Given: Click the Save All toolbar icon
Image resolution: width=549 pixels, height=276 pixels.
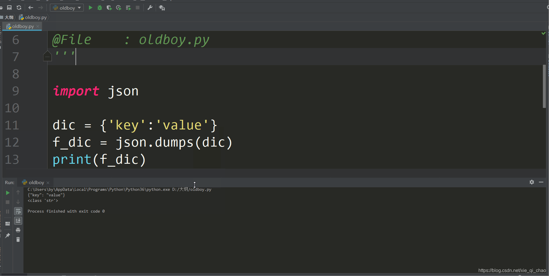Looking at the screenshot, I should [9, 8].
